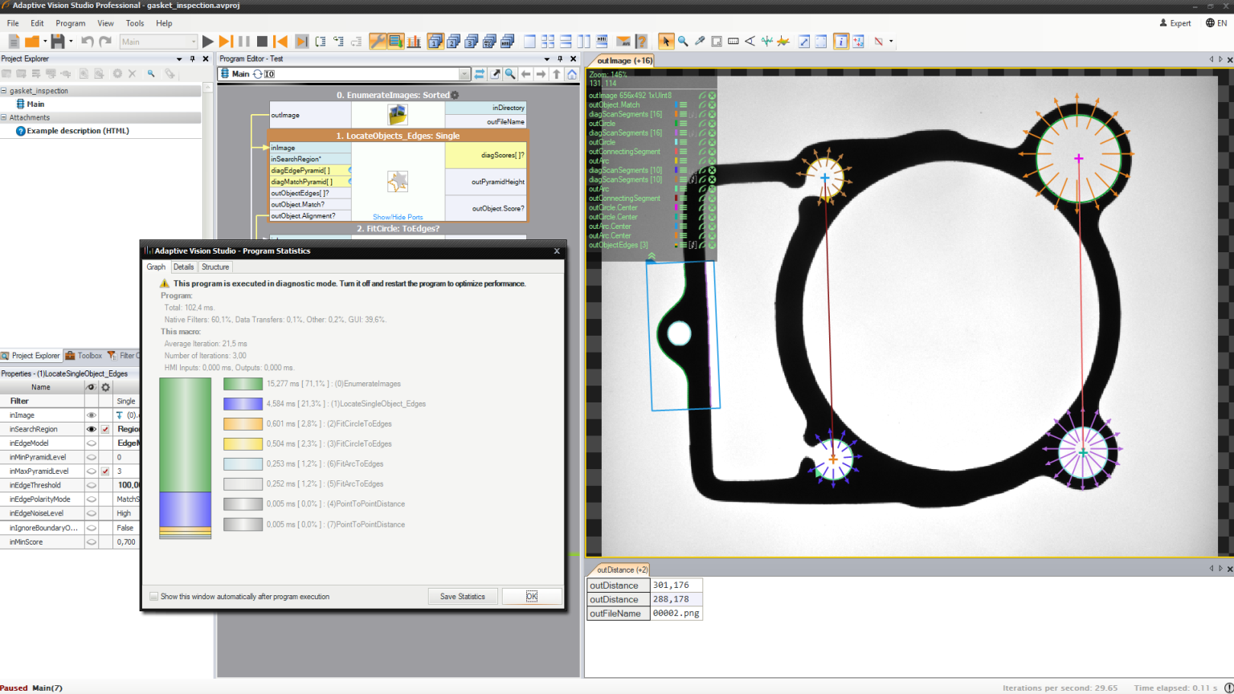The image size is (1234, 694).
Task: Click the Show/Hide Ports link
Action: [x=398, y=216]
